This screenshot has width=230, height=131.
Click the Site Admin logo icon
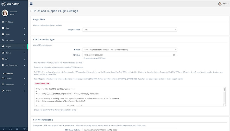pyautogui.click(x=4, y=4)
